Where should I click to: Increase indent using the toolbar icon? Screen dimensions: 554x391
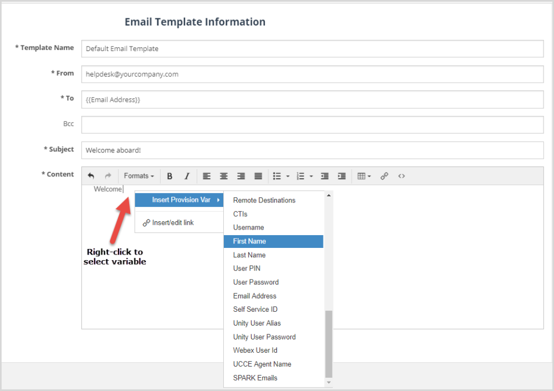click(x=341, y=176)
